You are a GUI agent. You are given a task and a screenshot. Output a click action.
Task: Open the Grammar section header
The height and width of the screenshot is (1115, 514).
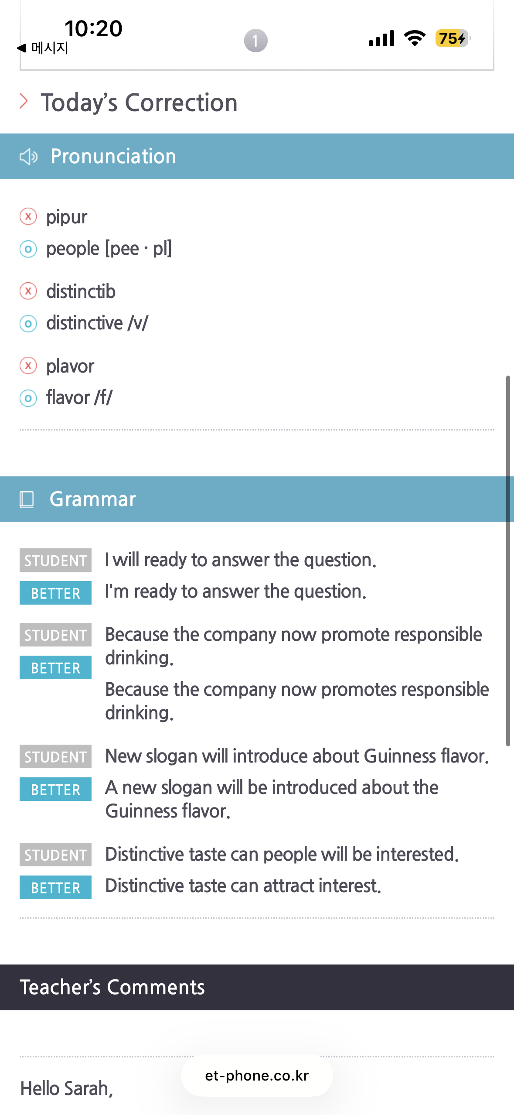[257, 499]
